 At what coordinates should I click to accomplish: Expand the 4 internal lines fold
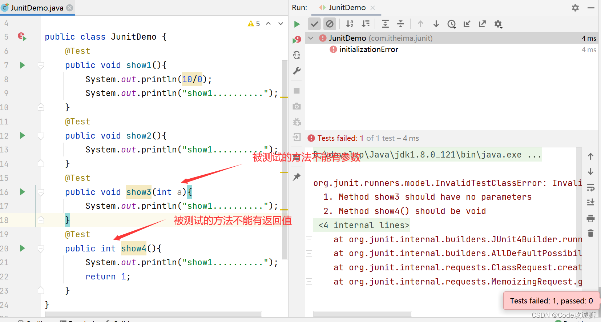pos(309,225)
